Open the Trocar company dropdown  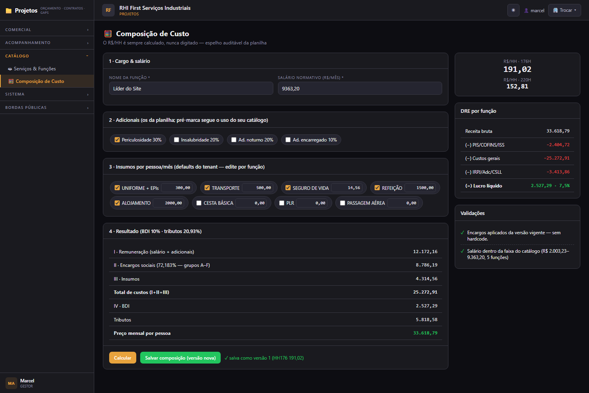565,10
